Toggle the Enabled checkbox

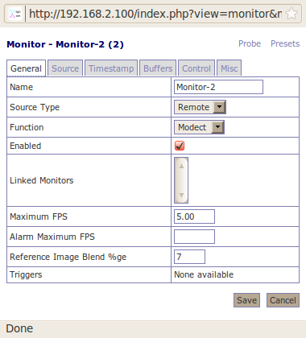[x=180, y=146]
